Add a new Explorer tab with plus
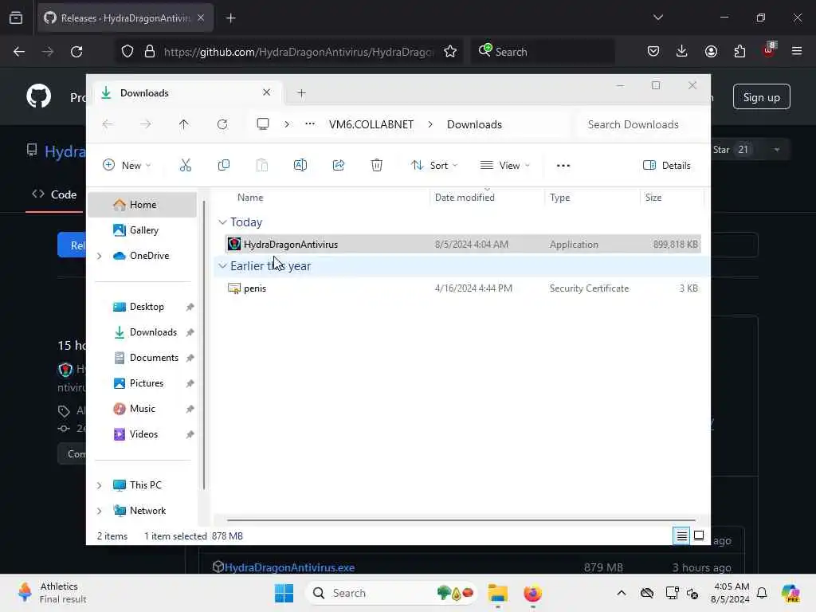 301,93
